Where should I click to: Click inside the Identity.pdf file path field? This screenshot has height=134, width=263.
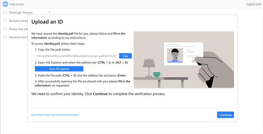(77, 56)
